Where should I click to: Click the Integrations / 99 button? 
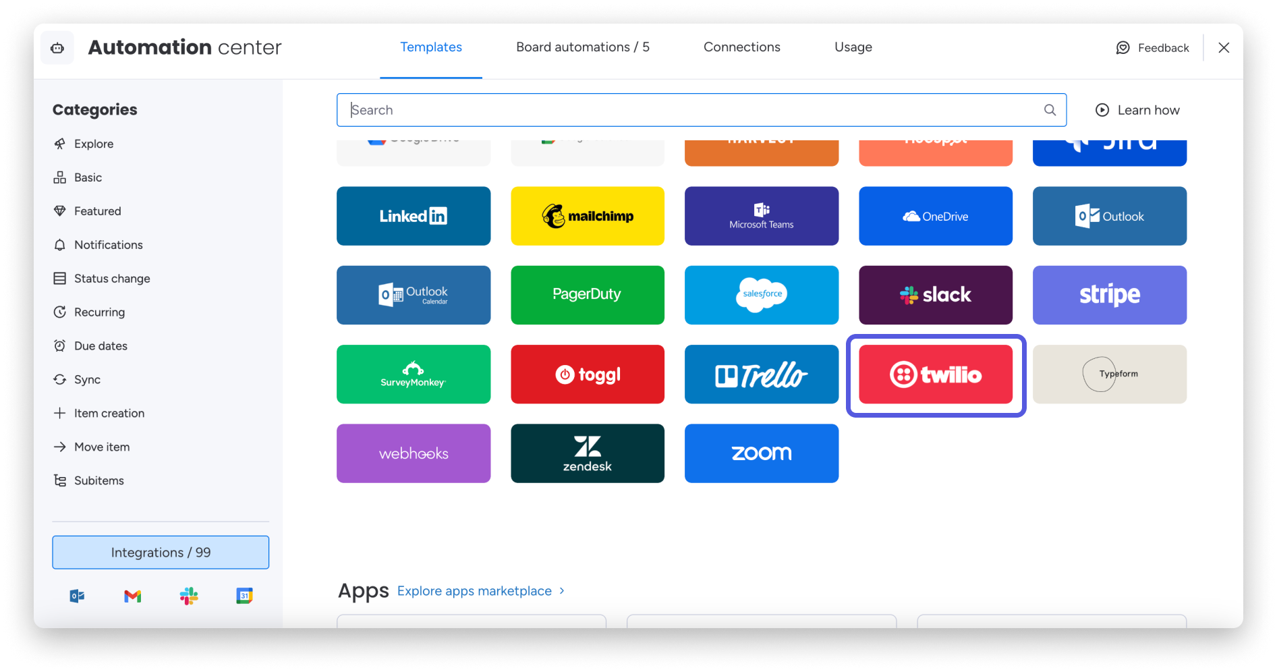coord(161,553)
